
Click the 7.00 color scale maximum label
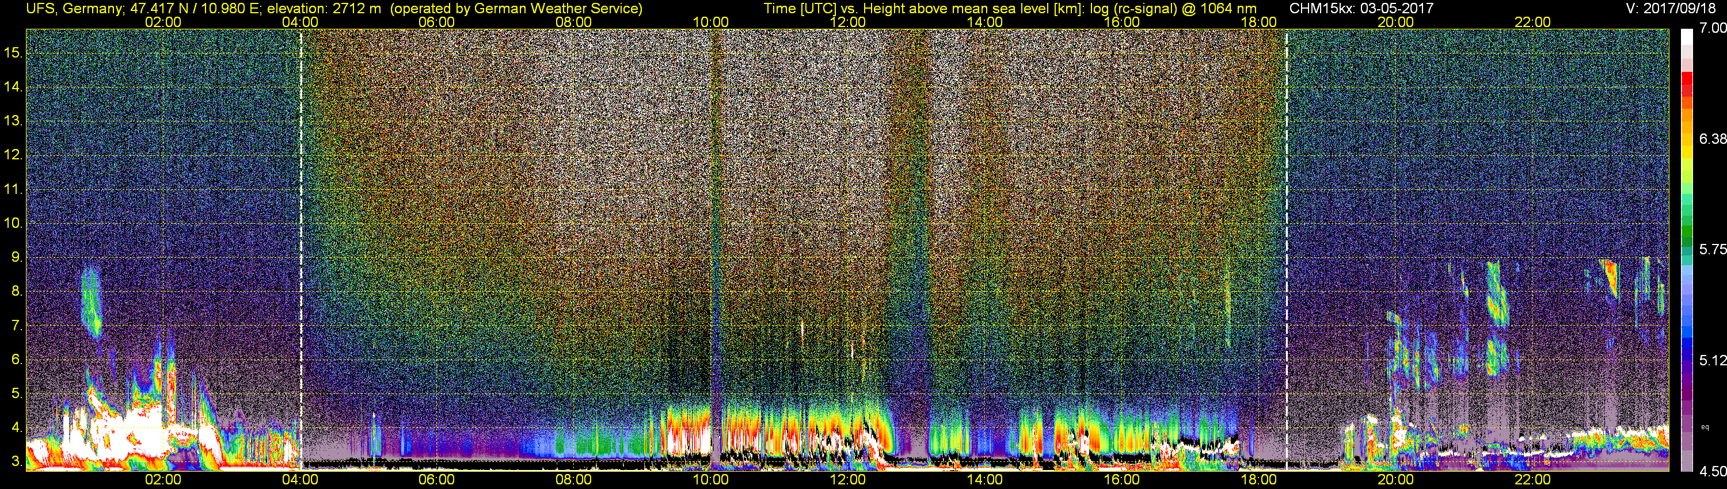[1712, 28]
